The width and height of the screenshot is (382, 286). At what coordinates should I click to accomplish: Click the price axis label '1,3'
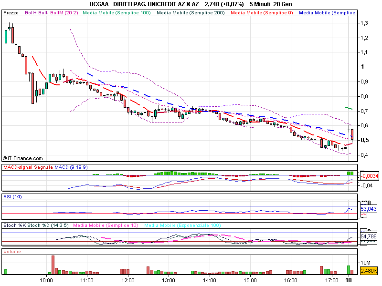[364, 23]
